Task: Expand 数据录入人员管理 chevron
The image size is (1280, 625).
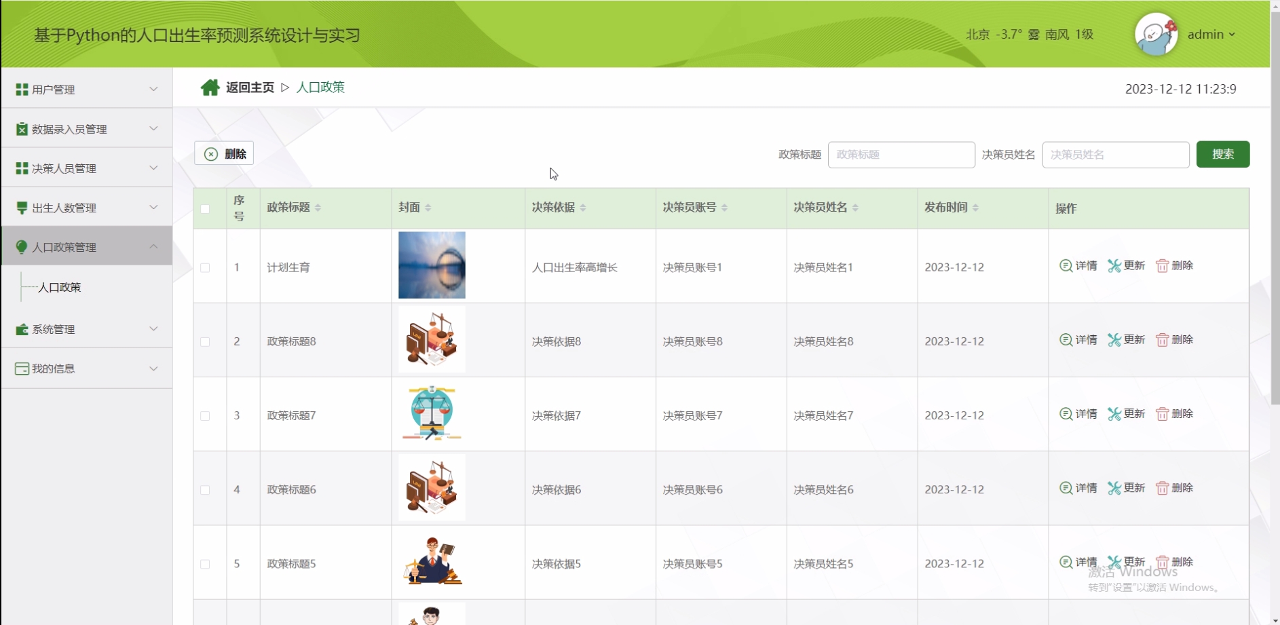Action: tap(153, 128)
